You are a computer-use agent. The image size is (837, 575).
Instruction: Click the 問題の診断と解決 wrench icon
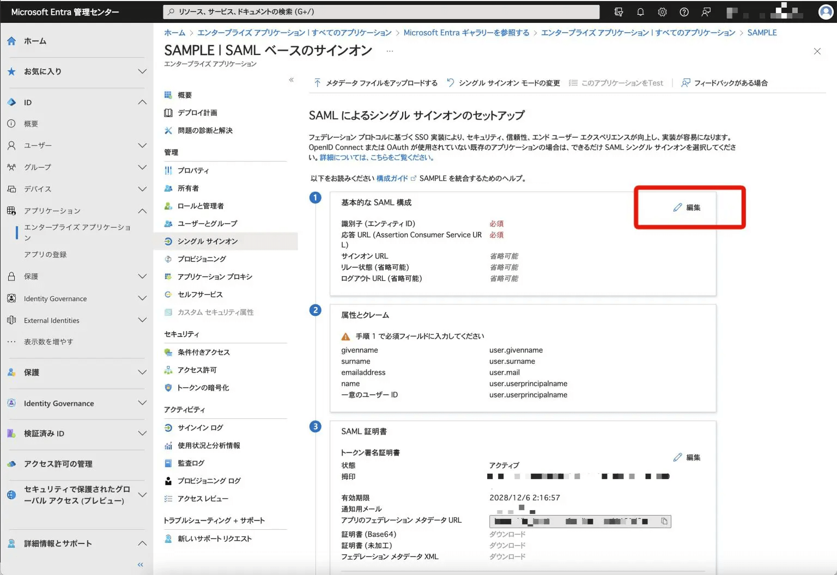click(x=168, y=130)
